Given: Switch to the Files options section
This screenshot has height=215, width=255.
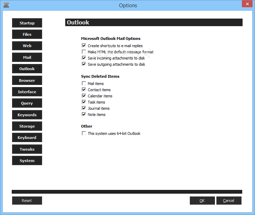Looking at the screenshot, I should pyautogui.click(x=27, y=34).
